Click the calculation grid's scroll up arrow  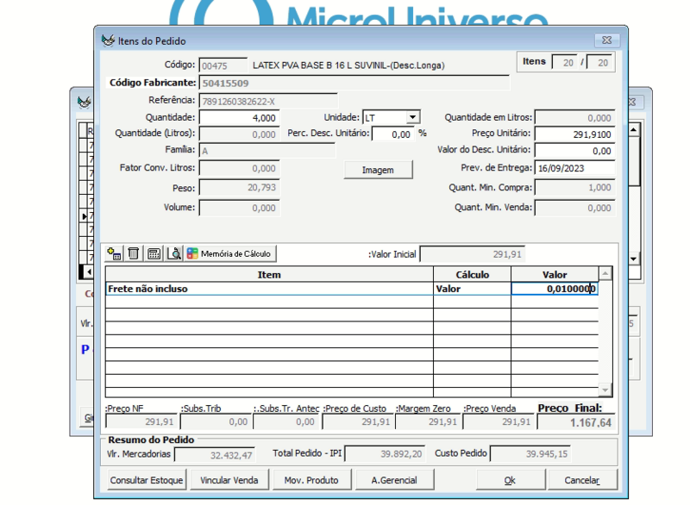click(605, 273)
